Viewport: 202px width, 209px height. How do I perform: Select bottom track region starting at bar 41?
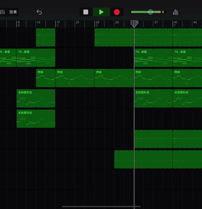point(187,159)
